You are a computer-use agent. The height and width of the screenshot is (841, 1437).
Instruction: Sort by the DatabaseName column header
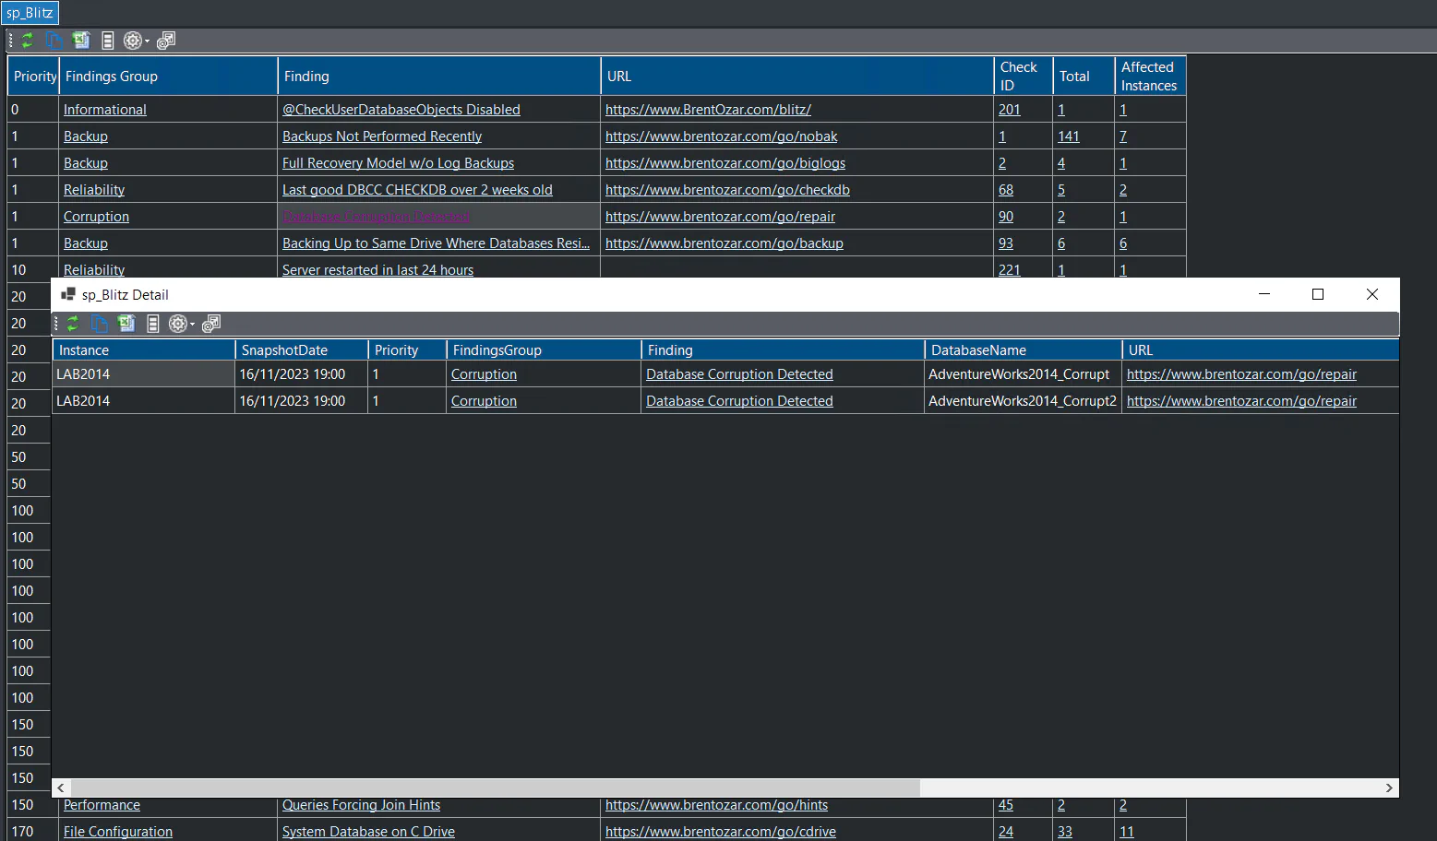(x=978, y=350)
